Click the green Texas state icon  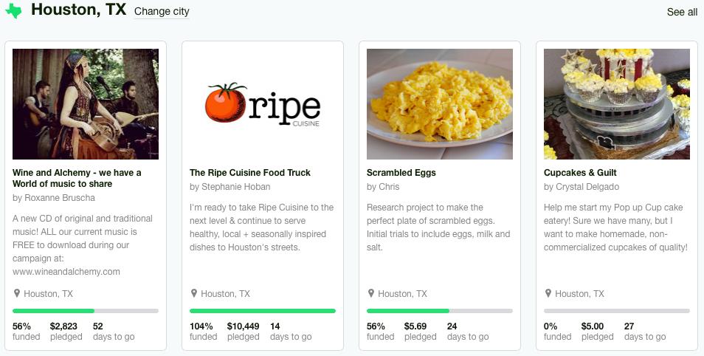click(x=13, y=11)
